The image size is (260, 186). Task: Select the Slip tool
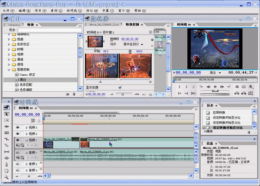[x=6, y=152]
